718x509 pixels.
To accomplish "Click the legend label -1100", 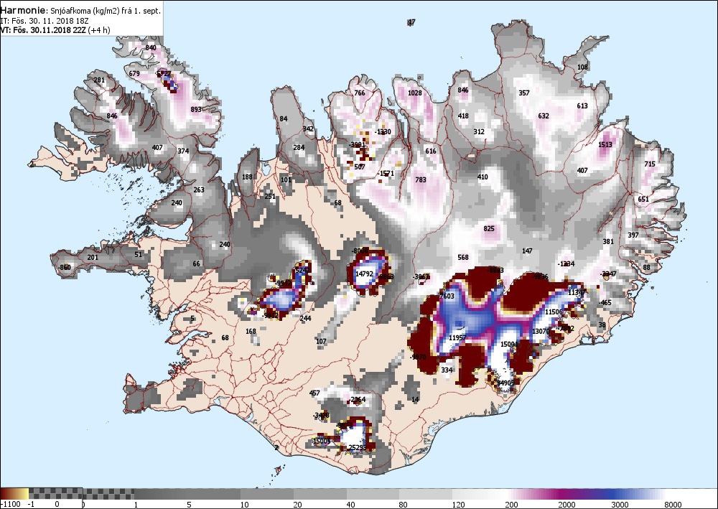I will click(x=10, y=505).
